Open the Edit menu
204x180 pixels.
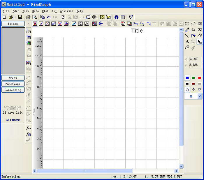(x=16, y=11)
